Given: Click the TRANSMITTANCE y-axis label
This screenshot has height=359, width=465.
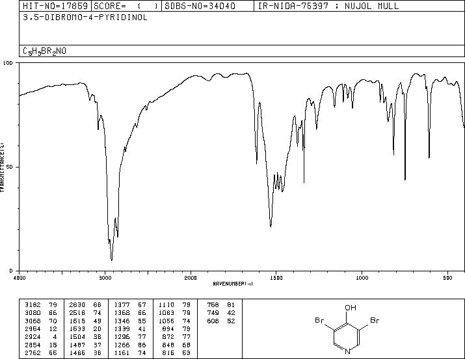Looking at the screenshot, I should (x=2, y=167).
